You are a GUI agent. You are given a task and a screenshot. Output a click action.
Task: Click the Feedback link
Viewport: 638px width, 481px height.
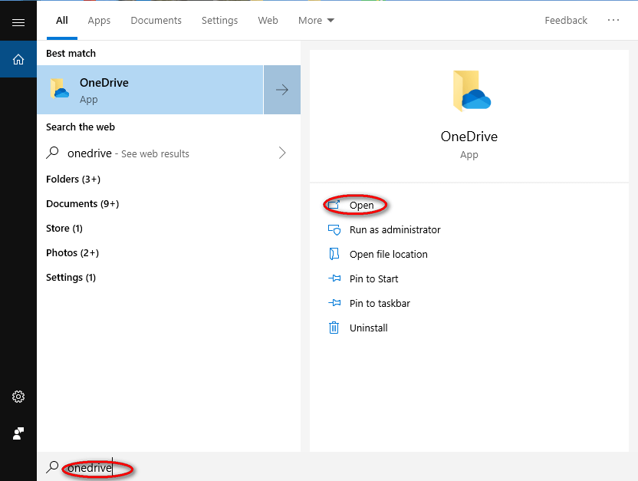tap(566, 21)
